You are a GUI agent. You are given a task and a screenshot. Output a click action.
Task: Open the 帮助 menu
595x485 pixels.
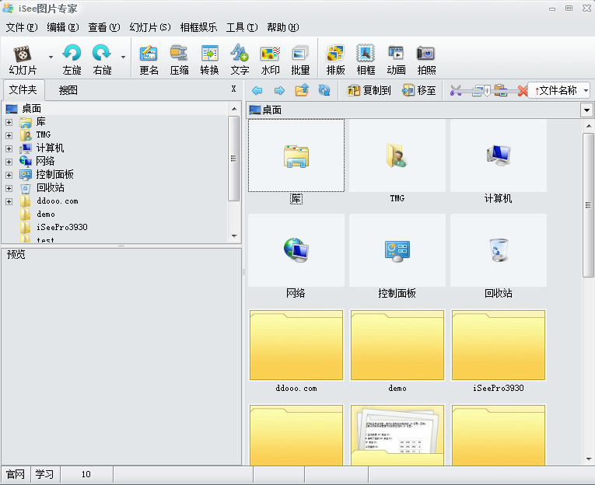(282, 27)
